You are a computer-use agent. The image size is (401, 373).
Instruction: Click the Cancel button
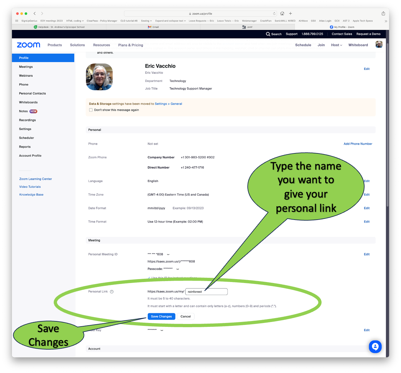(186, 316)
